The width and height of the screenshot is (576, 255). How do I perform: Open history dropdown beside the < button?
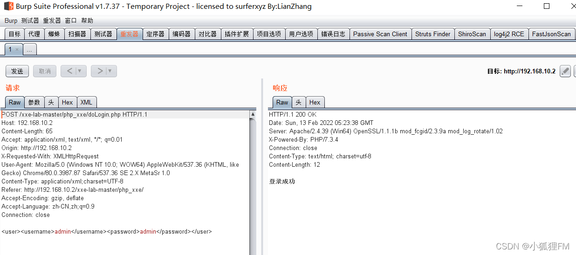coord(80,71)
